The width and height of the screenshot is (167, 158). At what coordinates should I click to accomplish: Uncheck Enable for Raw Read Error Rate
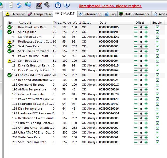point(157,27)
